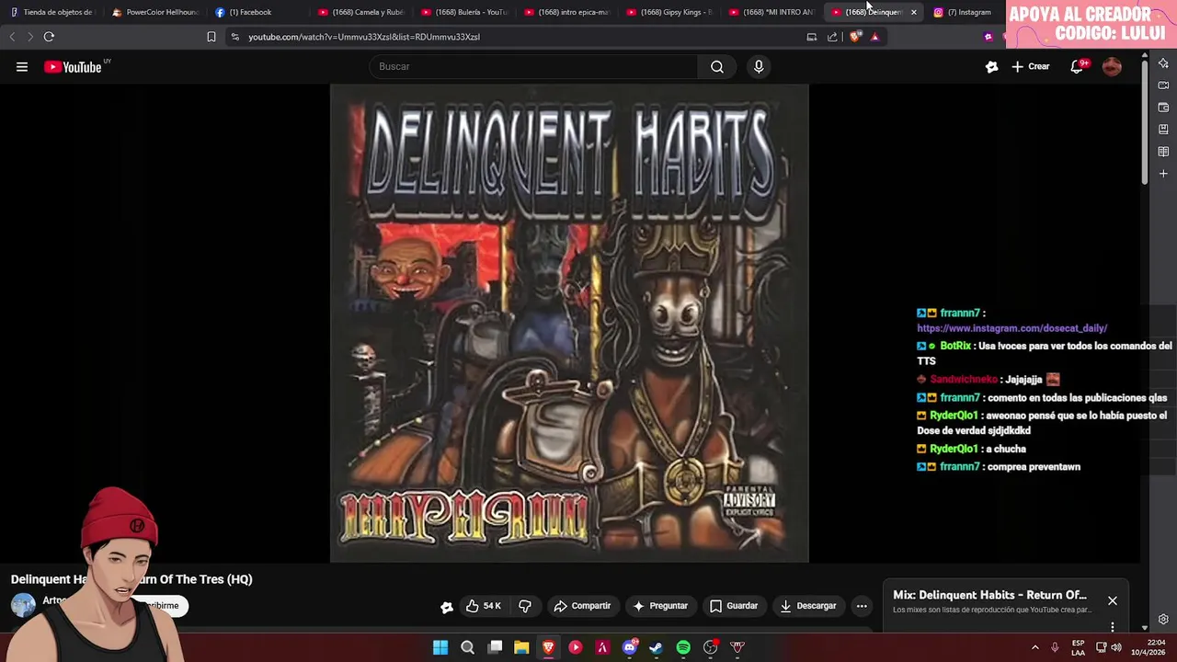Open Leo AI sparkle icon in Brave sidebar
The height and width of the screenshot is (662, 1177).
[x=1163, y=63]
